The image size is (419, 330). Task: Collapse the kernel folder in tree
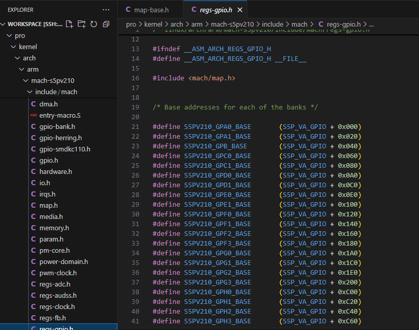click(x=13, y=47)
